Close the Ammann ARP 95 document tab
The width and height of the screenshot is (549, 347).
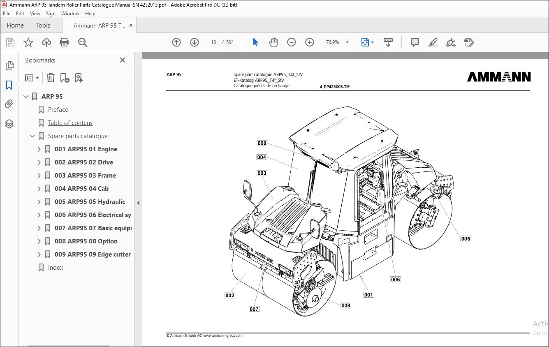pos(131,25)
